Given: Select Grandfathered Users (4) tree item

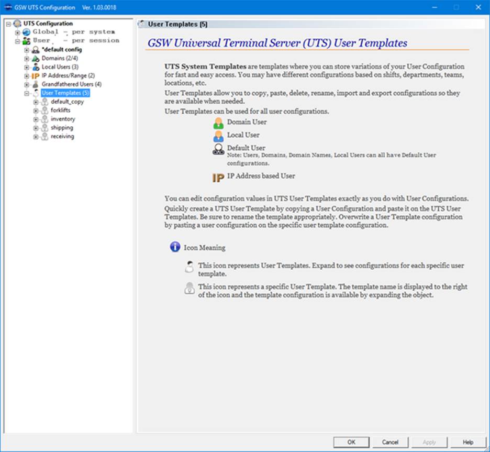Looking at the screenshot, I should (x=72, y=84).
